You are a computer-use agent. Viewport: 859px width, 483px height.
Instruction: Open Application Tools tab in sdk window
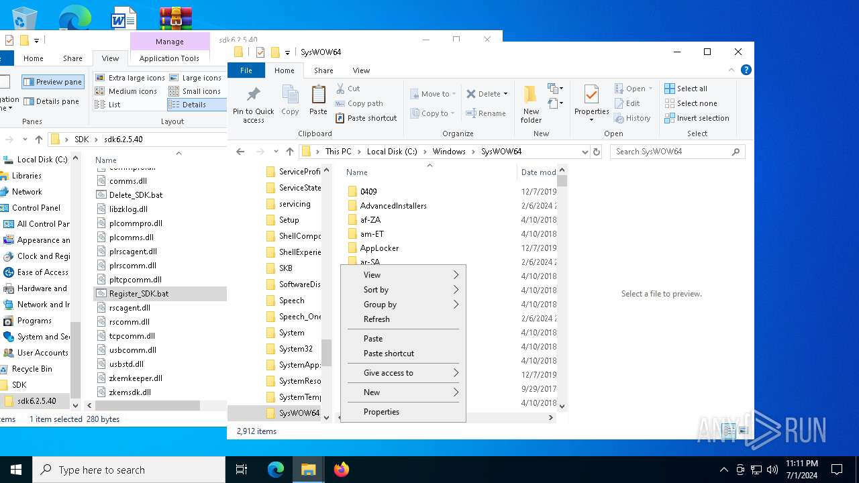click(169, 58)
